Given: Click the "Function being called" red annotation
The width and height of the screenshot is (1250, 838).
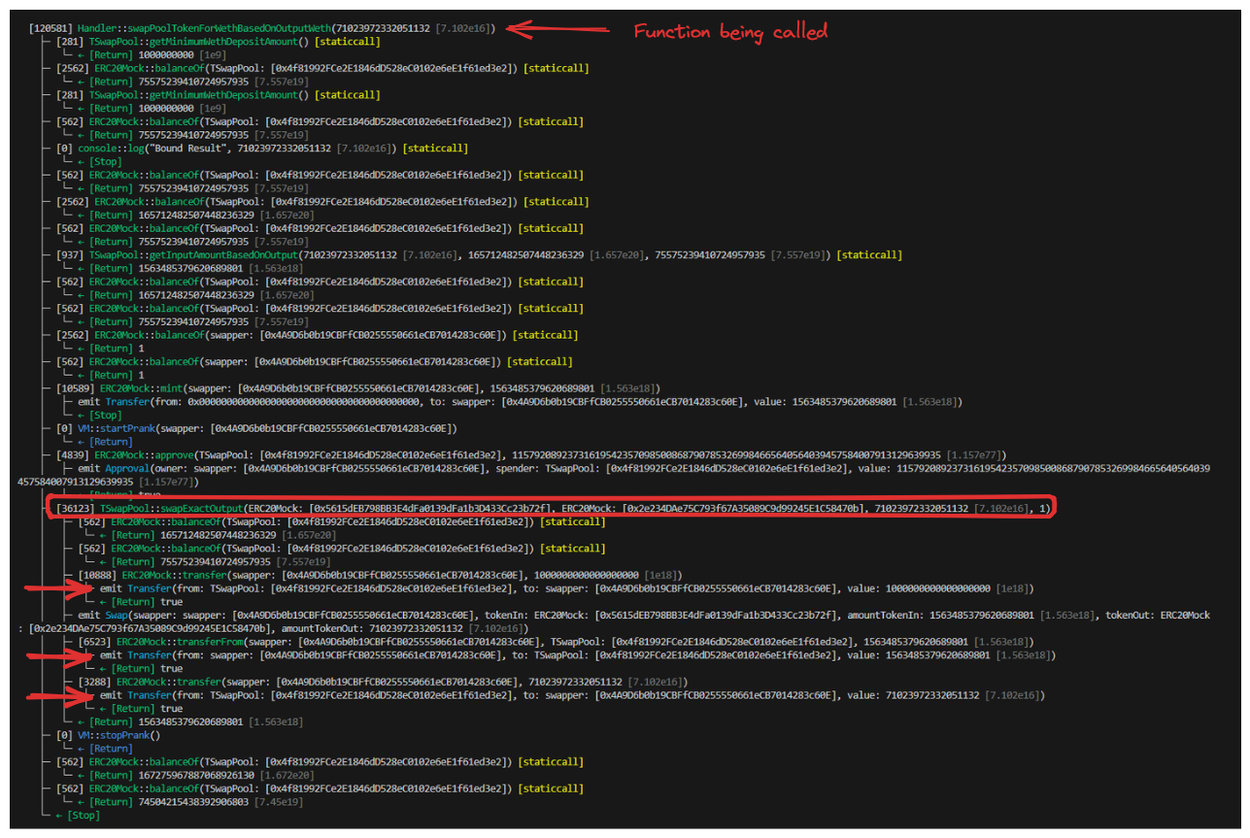Looking at the screenshot, I should (730, 32).
